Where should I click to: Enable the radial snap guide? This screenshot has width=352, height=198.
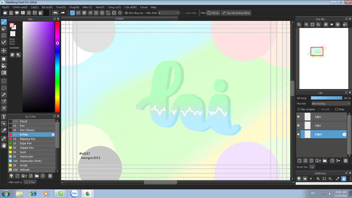[96, 13]
